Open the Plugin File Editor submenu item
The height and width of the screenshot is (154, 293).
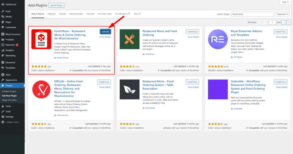tap(9, 100)
